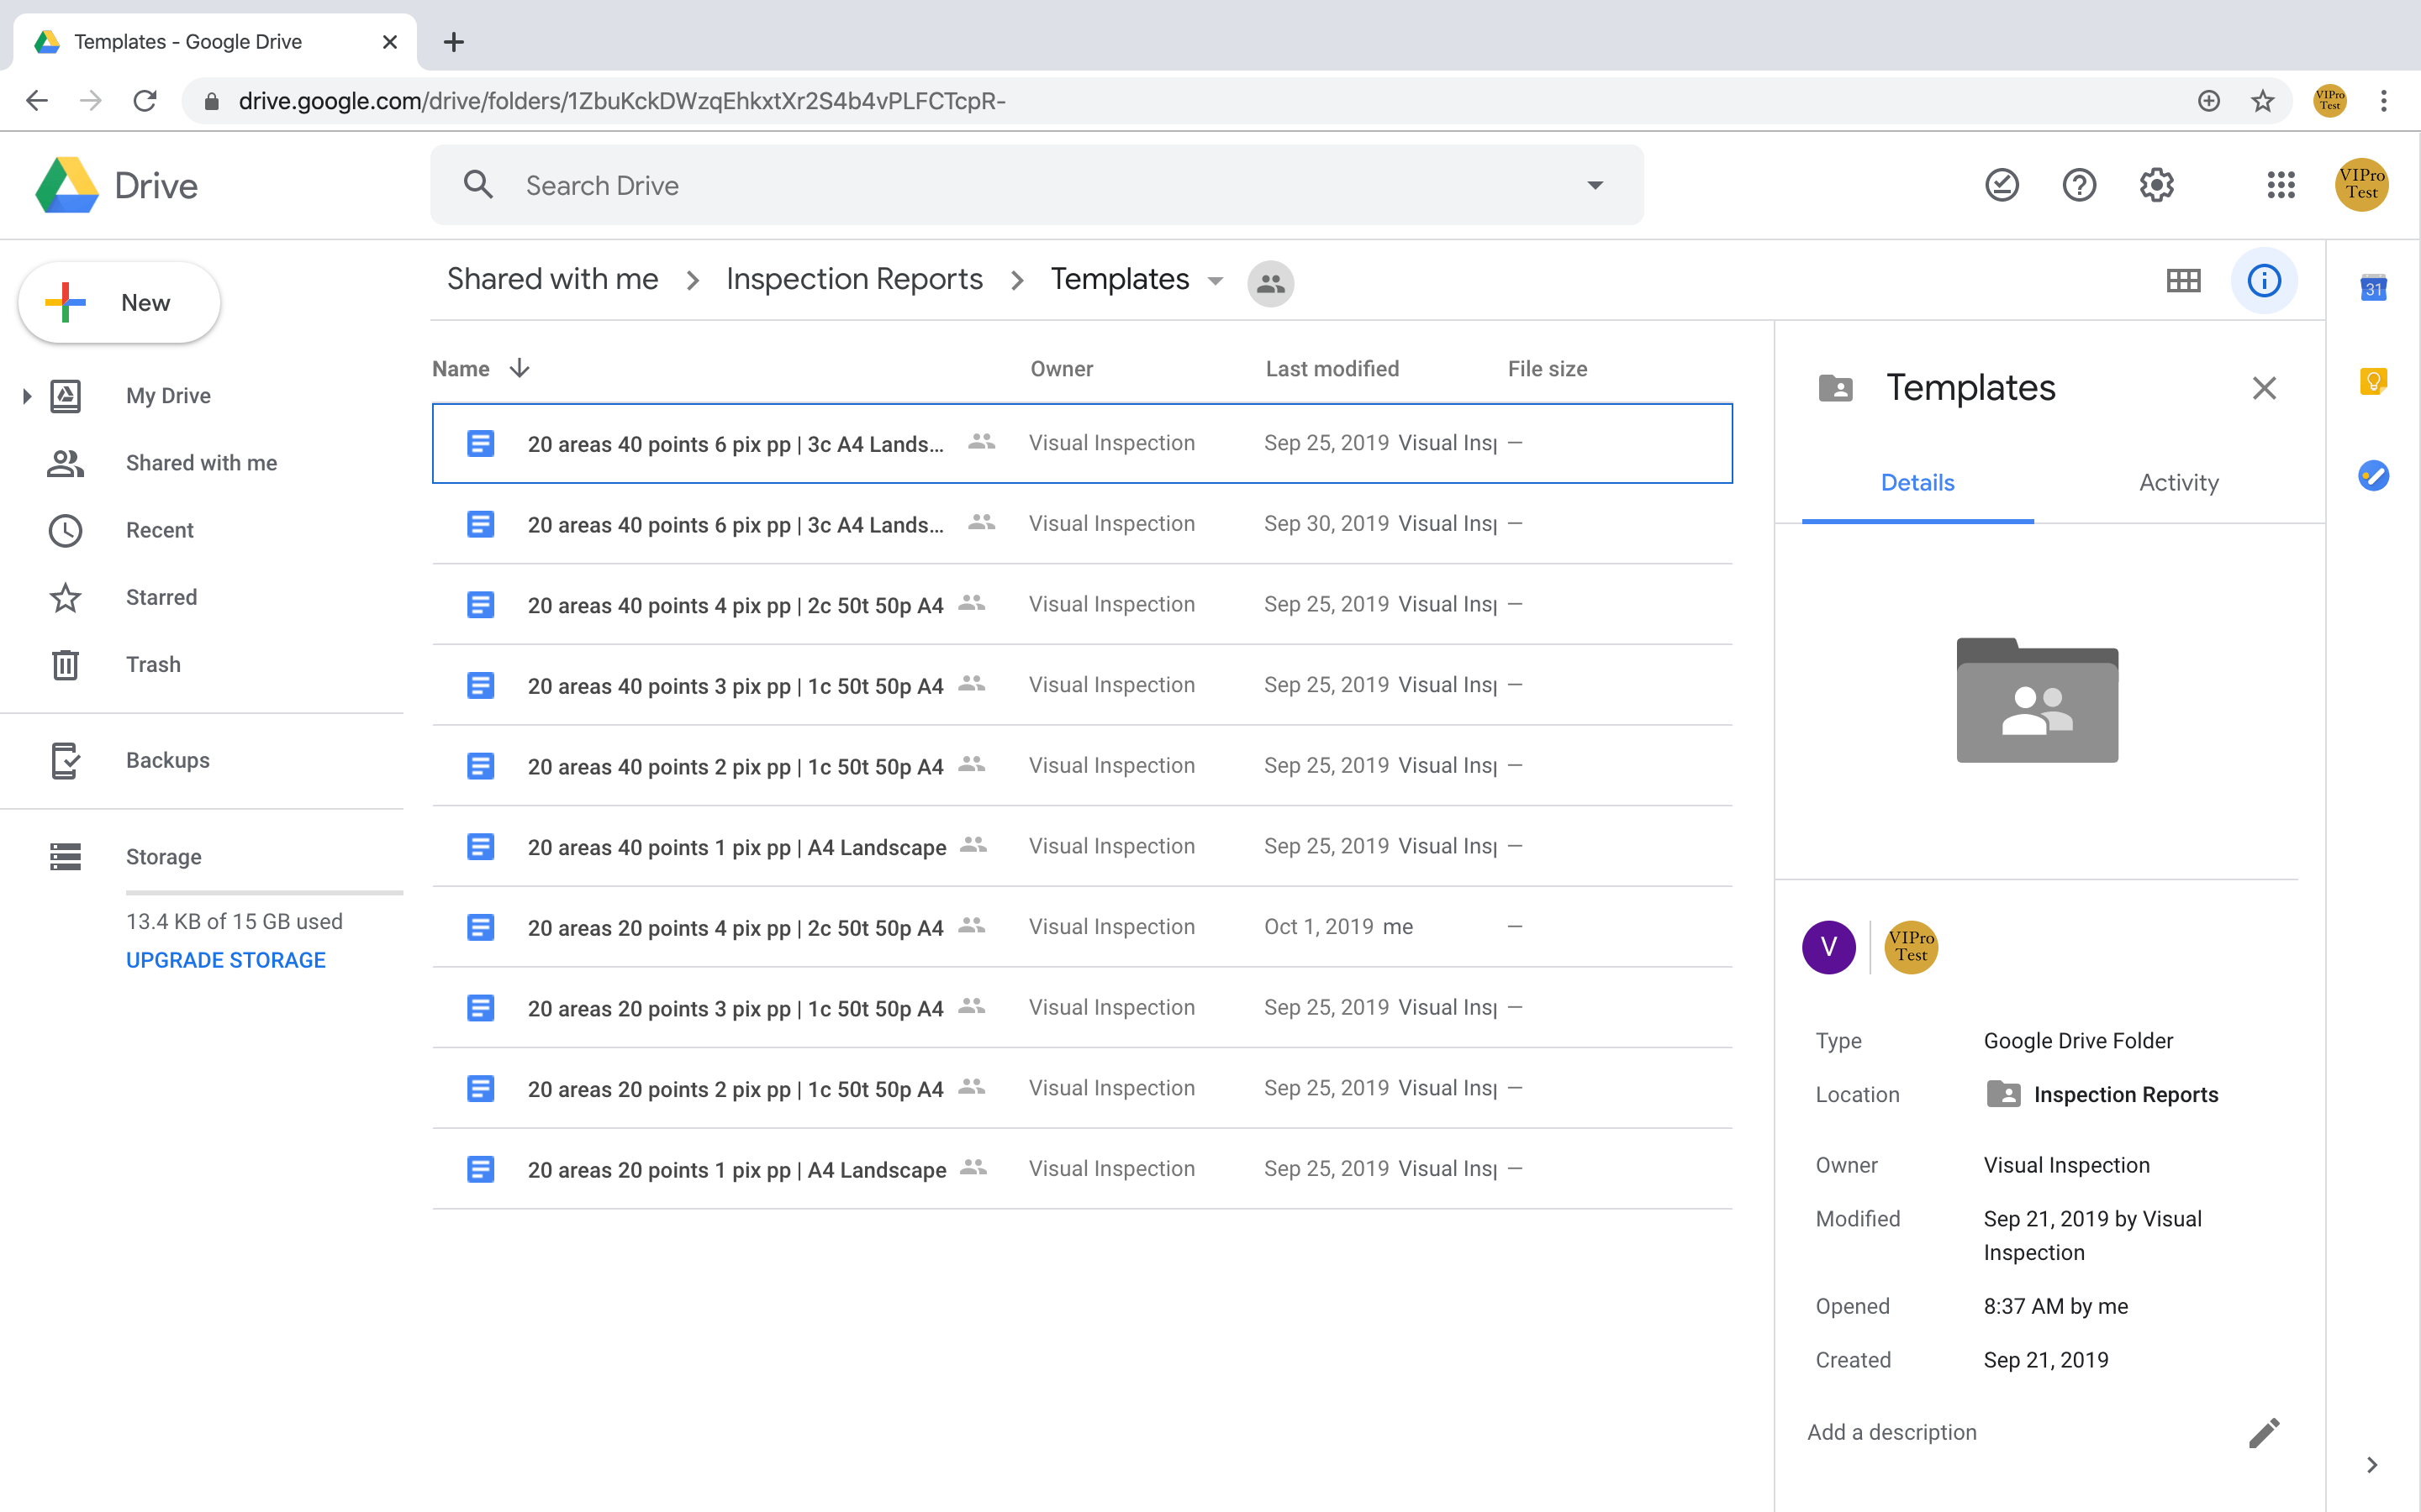
Task: Open Google Keep side panel icon
Action: [2373, 381]
